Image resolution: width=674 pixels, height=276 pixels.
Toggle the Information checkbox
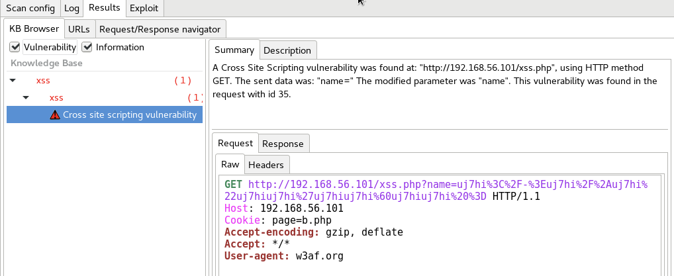click(87, 47)
